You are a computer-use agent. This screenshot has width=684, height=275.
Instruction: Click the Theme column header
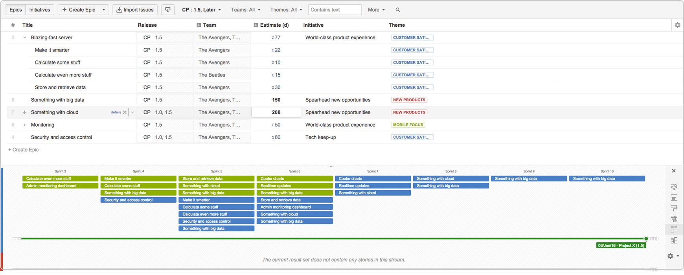[x=397, y=25]
